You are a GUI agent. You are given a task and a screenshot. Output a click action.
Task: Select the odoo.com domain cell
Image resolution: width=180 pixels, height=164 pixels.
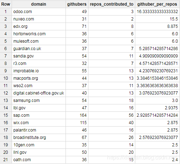pos(39,12)
